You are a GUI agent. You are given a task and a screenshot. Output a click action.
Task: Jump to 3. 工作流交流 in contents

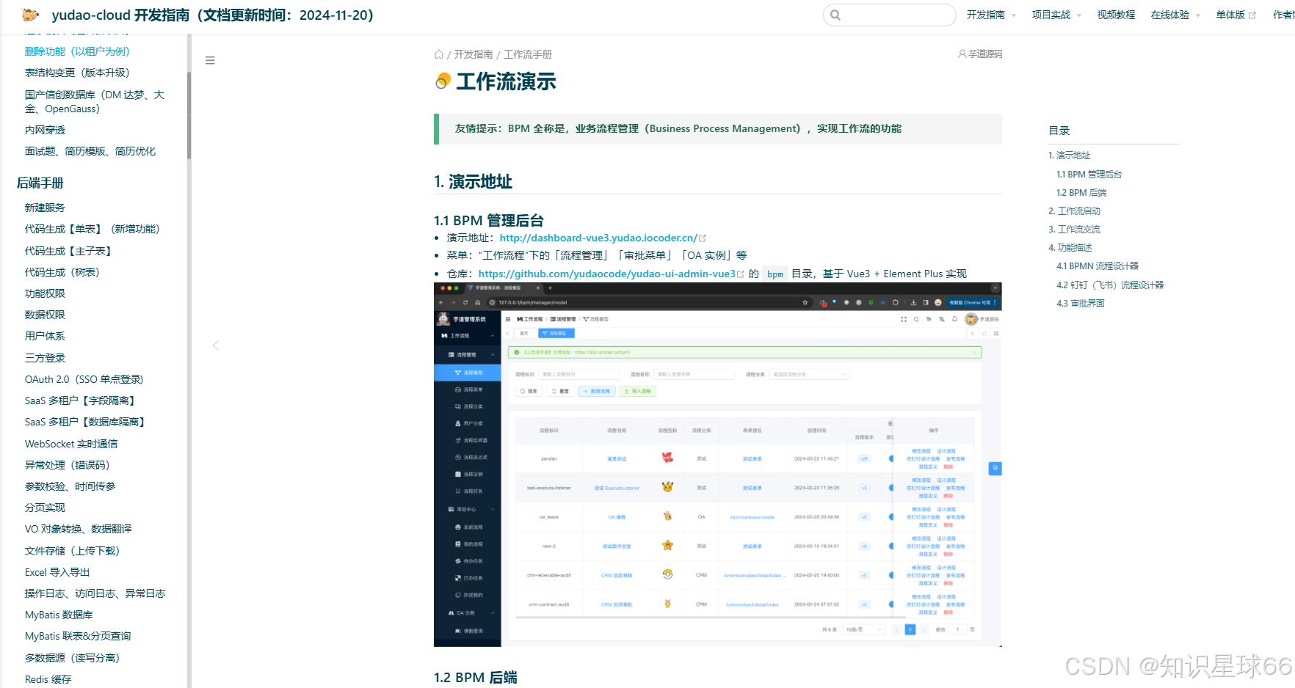click(1074, 230)
